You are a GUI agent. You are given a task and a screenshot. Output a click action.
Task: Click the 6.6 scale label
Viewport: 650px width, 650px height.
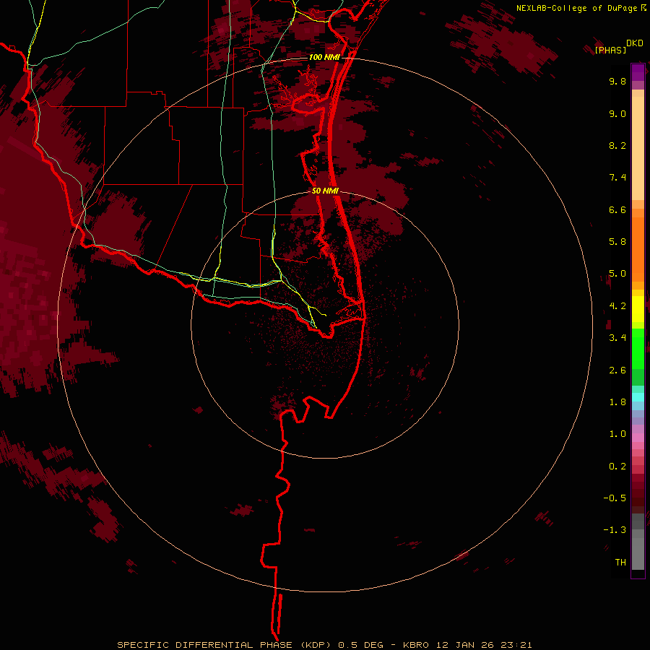617,209
